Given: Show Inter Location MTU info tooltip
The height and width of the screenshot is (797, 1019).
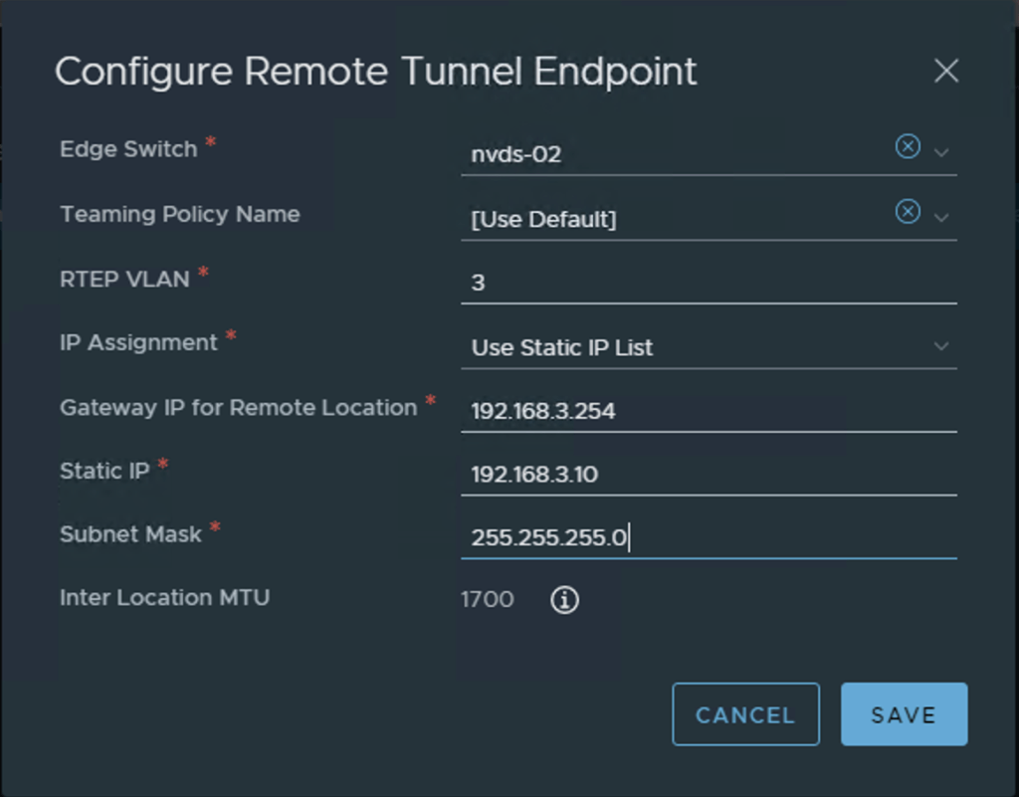Looking at the screenshot, I should pyautogui.click(x=564, y=599).
